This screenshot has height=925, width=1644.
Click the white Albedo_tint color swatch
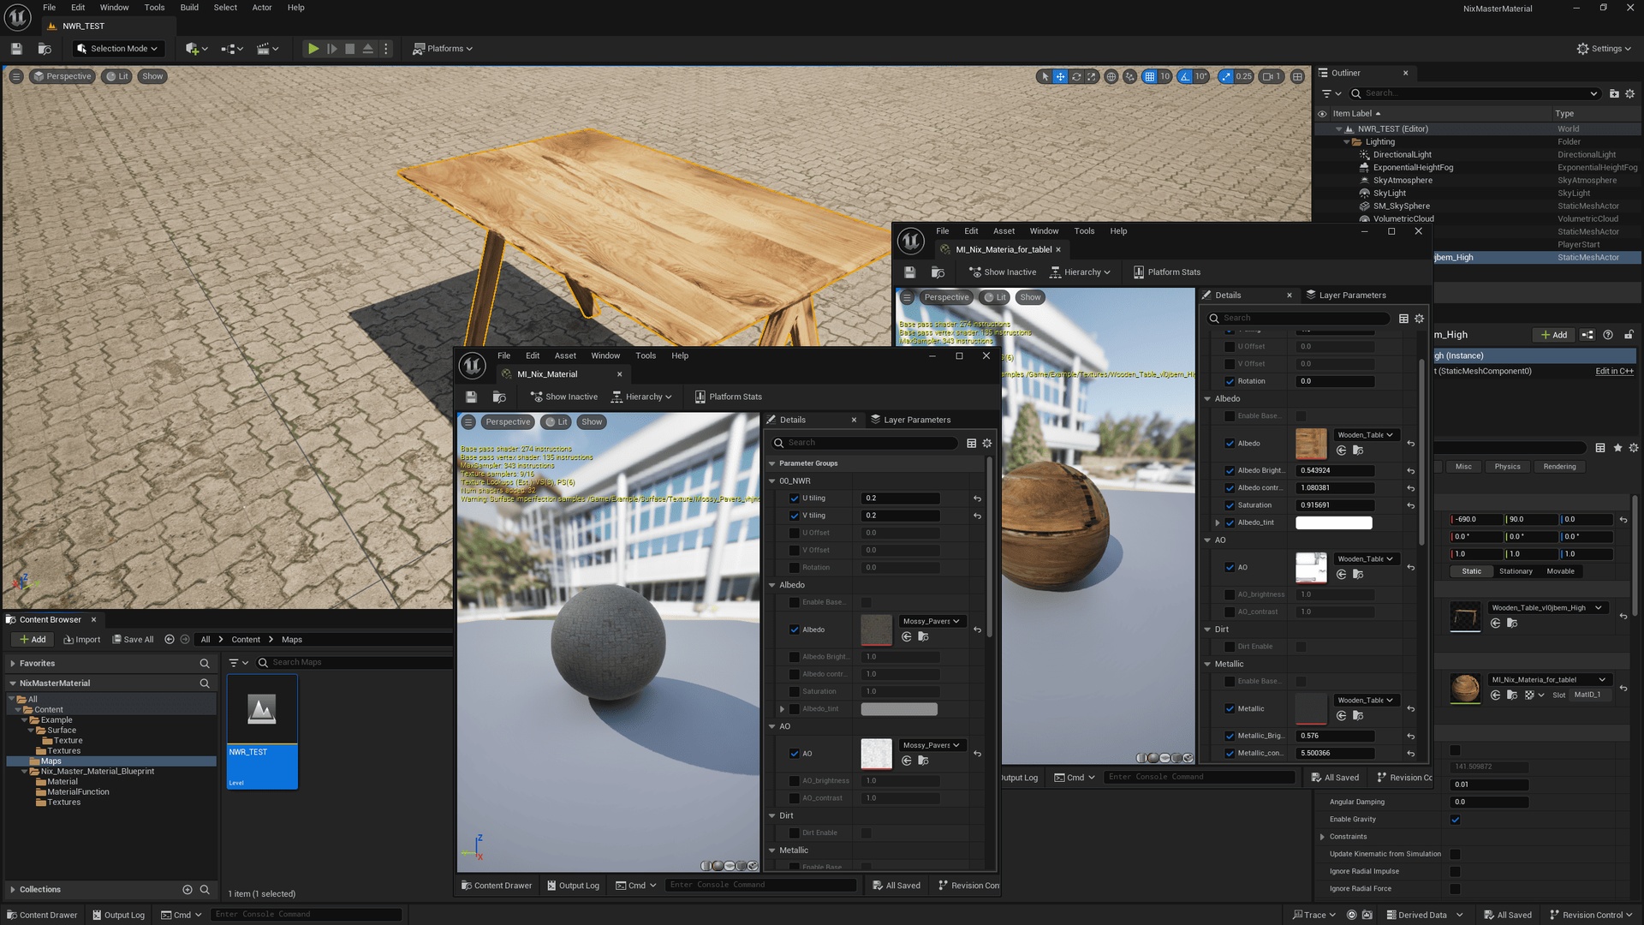click(x=1333, y=522)
